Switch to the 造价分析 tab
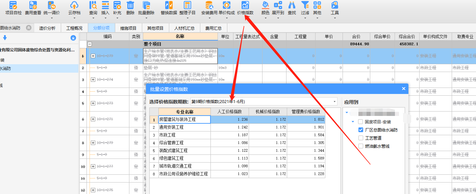The image size is (476, 194). 47,28
